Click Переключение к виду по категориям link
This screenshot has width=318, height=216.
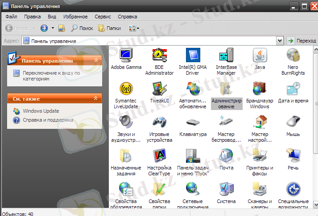tap(50, 76)
